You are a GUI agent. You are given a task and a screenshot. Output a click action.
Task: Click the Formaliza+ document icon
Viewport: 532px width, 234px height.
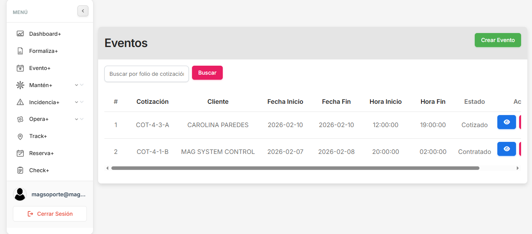pyautogui.click(x=20, y=51)
